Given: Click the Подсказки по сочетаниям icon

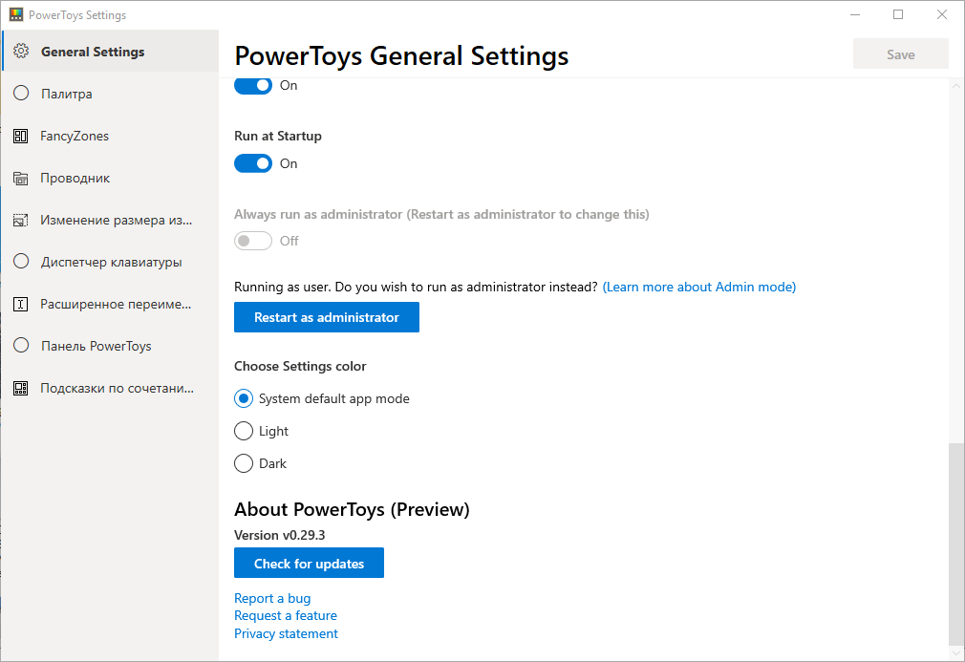Looking at the screenshot, I should 21,388.
